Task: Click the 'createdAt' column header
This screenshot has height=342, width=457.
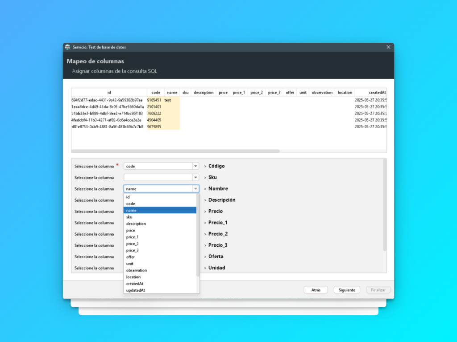Action: click(x=371, y=93)
